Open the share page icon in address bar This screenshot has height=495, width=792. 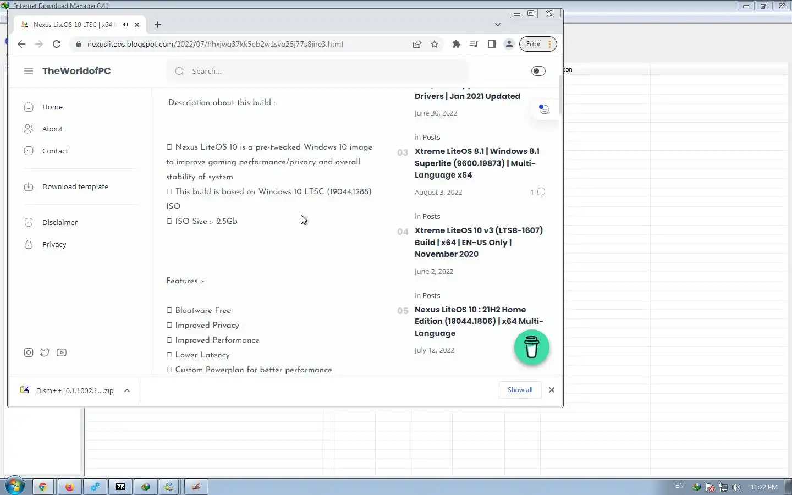(x=417, y=44)
